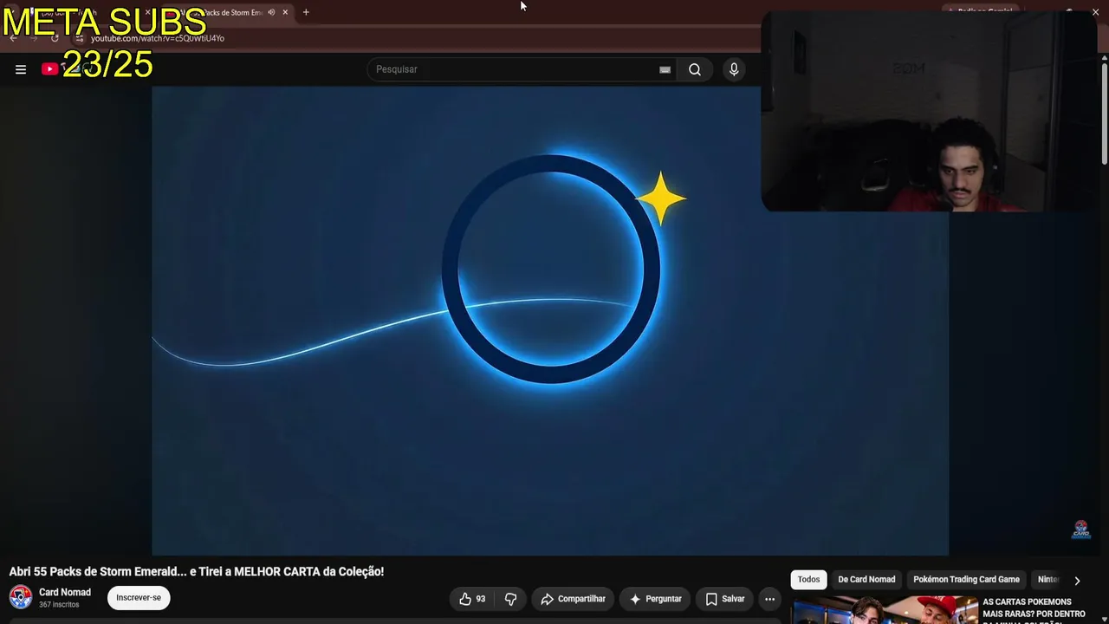Subscribe using the Inscrever-se button
The width and height of the screenshot is (1109, 624).
139,597
